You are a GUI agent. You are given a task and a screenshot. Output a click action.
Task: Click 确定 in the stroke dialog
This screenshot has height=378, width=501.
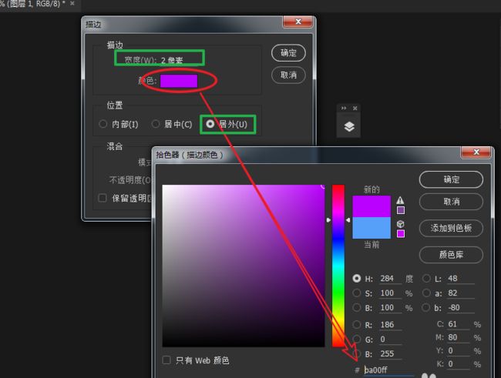coord(288,52)
